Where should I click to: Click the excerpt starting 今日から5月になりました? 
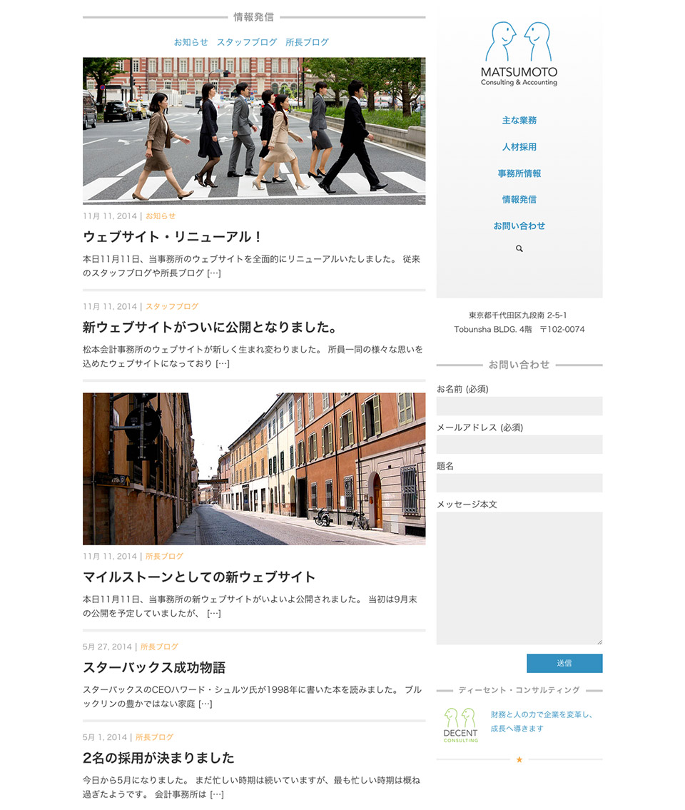pyautogui.click(x=252, y=787)
